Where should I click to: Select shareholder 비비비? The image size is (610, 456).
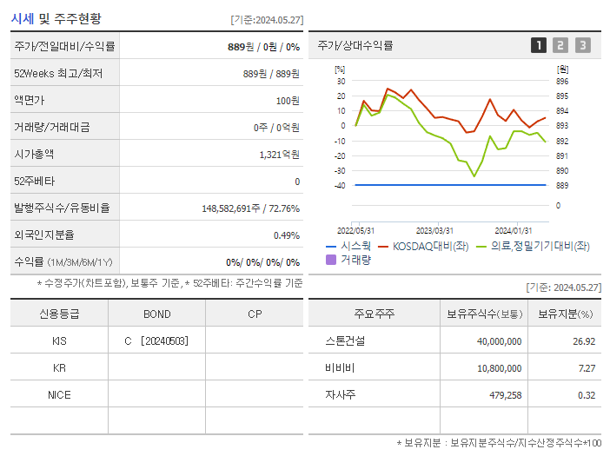click(340, 367)
